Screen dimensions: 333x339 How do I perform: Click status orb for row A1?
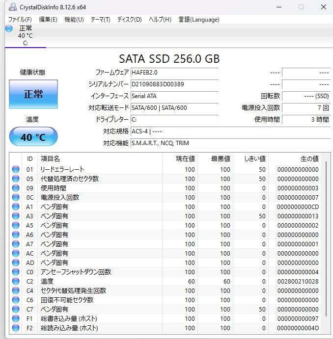(x=16, y=207)
